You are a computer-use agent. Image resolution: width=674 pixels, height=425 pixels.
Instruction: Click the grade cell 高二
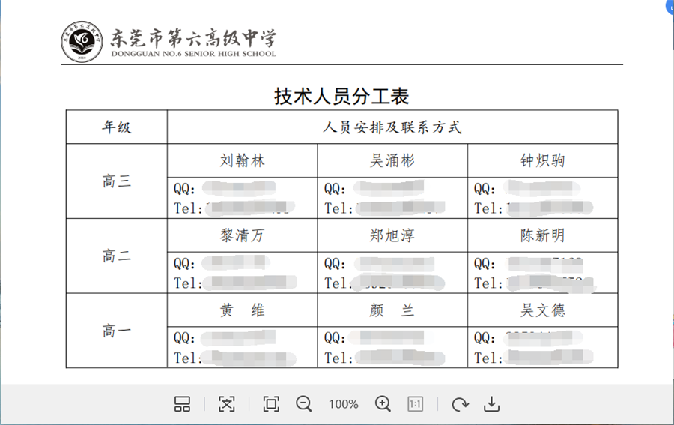pos(117,256)
